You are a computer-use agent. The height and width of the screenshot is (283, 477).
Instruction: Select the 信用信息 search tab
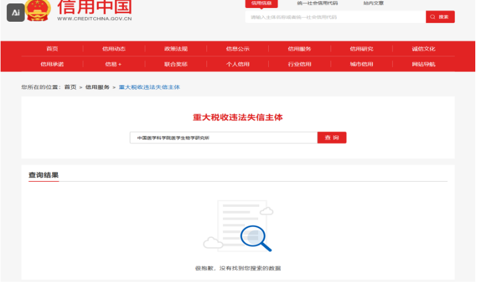[x=261, y=3]
